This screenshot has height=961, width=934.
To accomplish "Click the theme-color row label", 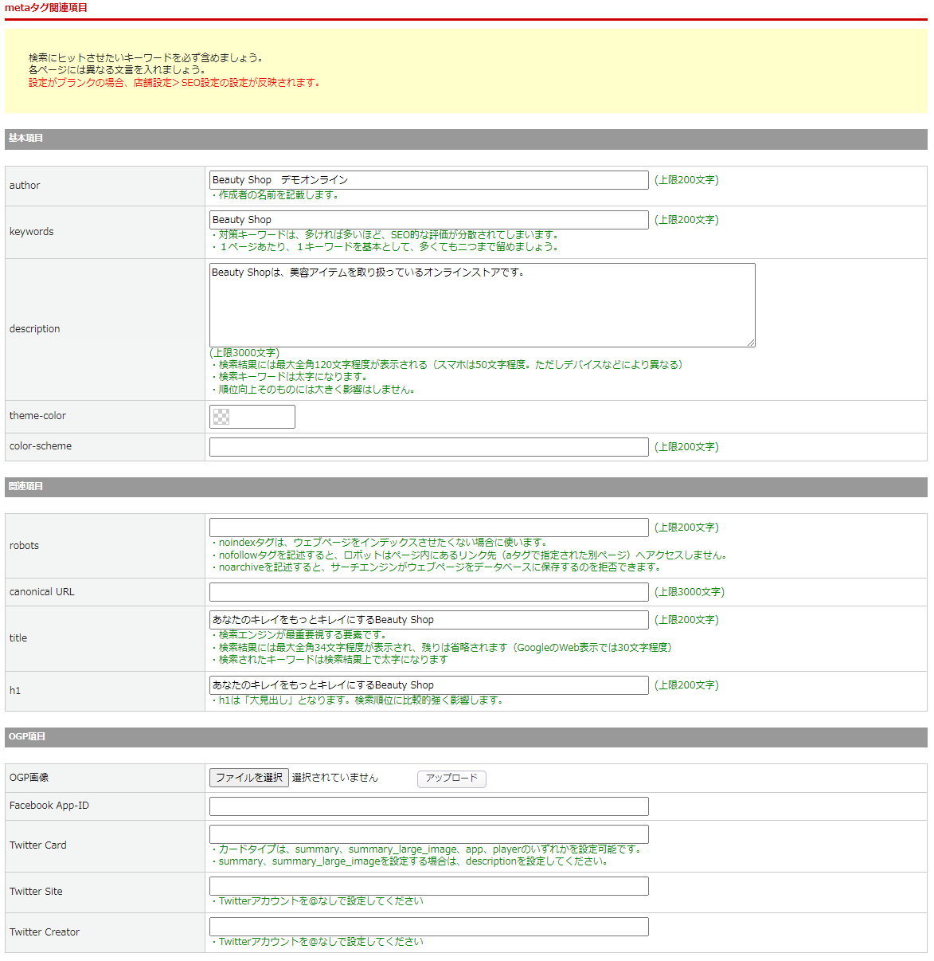I will 37,416.
